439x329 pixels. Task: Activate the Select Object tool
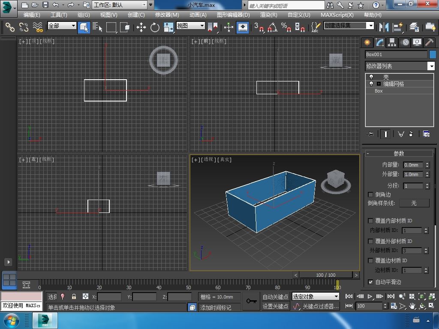[x=84, y=27]
